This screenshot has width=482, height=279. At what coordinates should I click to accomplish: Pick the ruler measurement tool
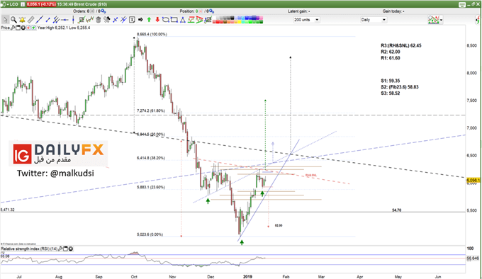click(x=31, y=20)
